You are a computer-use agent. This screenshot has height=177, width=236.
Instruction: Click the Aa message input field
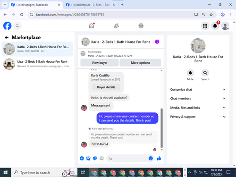(x=127, y=159)
